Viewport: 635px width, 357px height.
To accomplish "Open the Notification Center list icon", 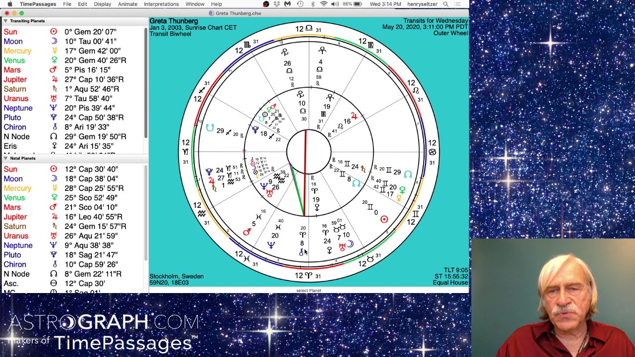I will tap(458, 4).
